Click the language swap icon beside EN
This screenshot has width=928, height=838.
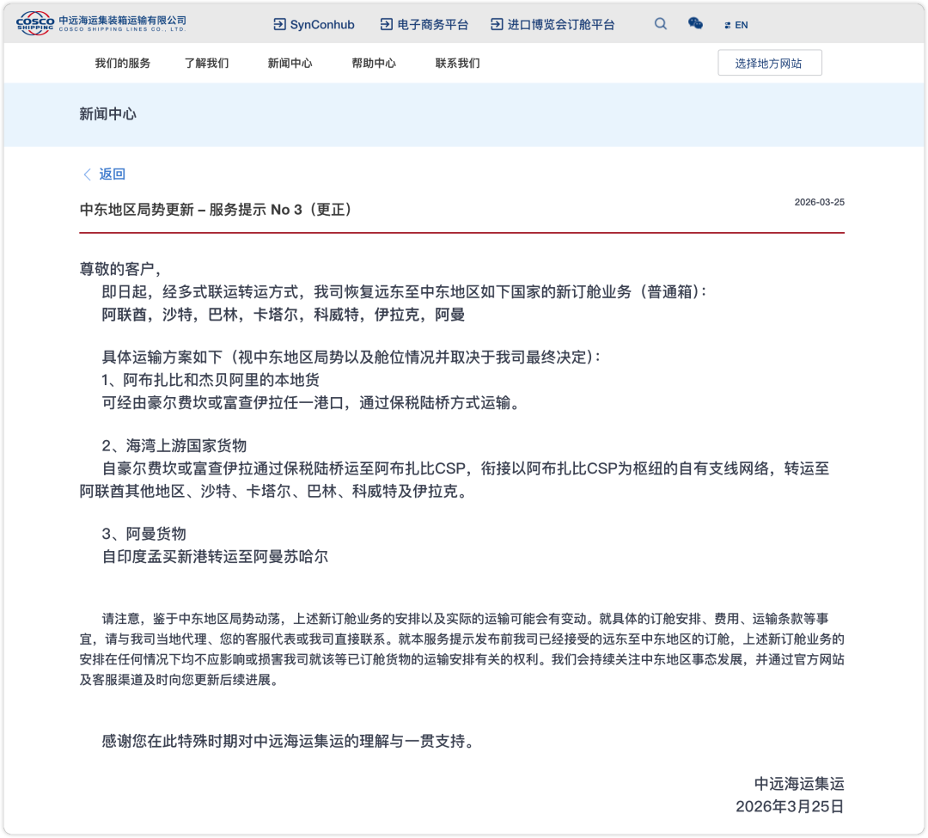[728, 26]
